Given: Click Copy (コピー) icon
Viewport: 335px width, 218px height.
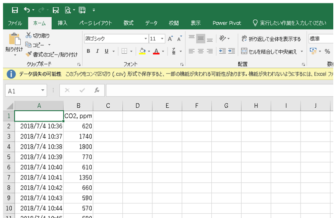Looking at the screenshot, I should pyautogui.click(x=28, y=45).
